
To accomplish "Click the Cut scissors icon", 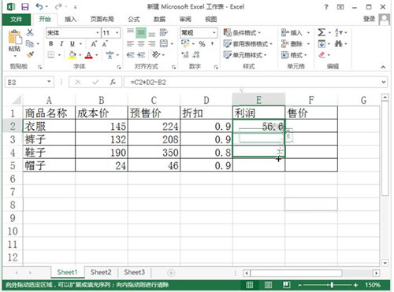I will coord(30,32).
